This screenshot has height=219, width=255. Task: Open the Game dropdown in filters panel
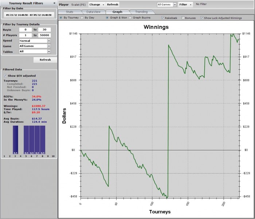tap(35, 46)
